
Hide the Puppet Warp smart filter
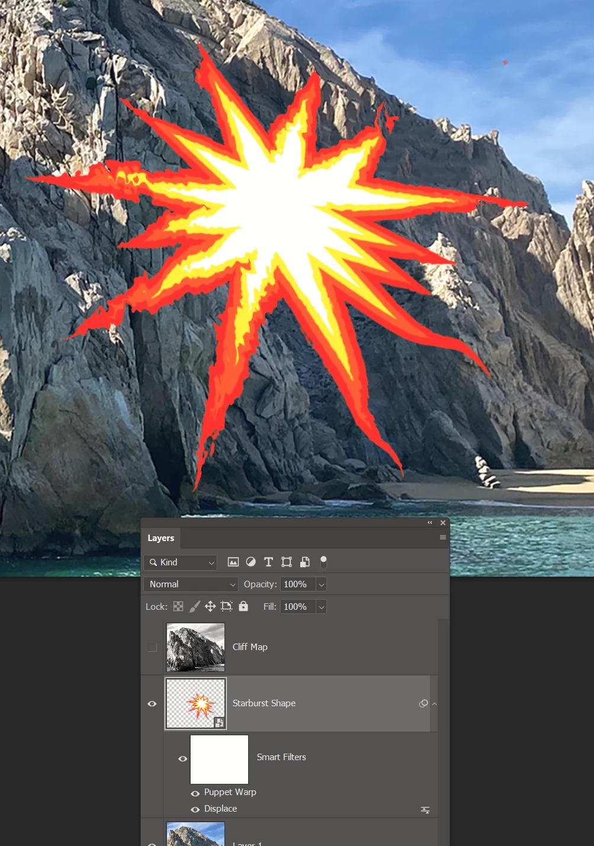[195, 793]
